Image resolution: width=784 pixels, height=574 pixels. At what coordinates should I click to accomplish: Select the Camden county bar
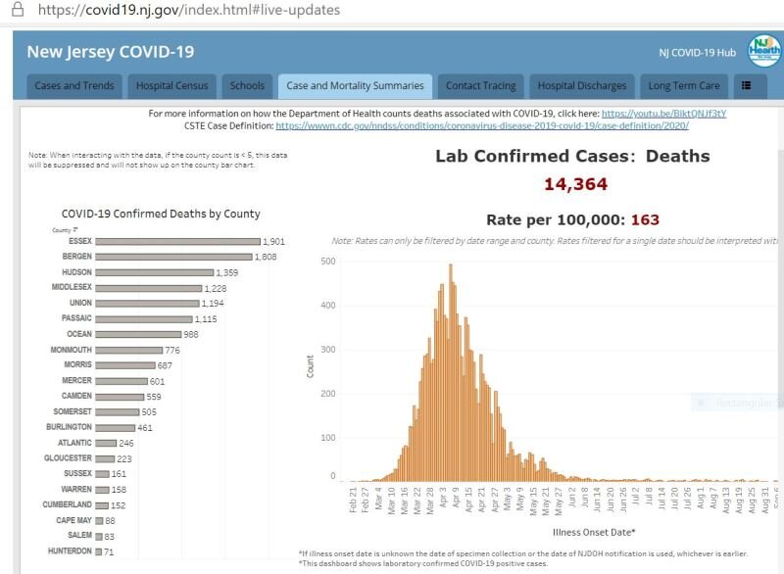pos(120,397)
